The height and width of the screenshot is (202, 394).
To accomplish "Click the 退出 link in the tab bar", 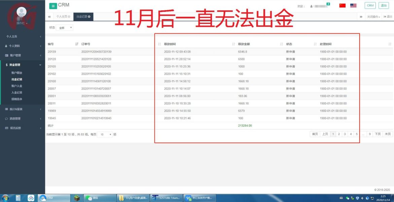I will 388,16.
